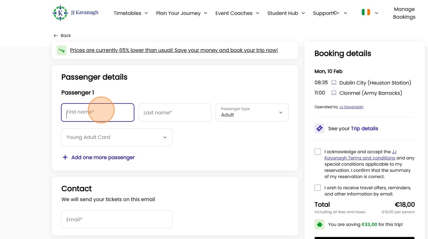Image resolution: width=428 pixels, height=239 pixels.
Task: Accept the JJ Kavanagh terms checkbox
Action: [x=318, y=152]
